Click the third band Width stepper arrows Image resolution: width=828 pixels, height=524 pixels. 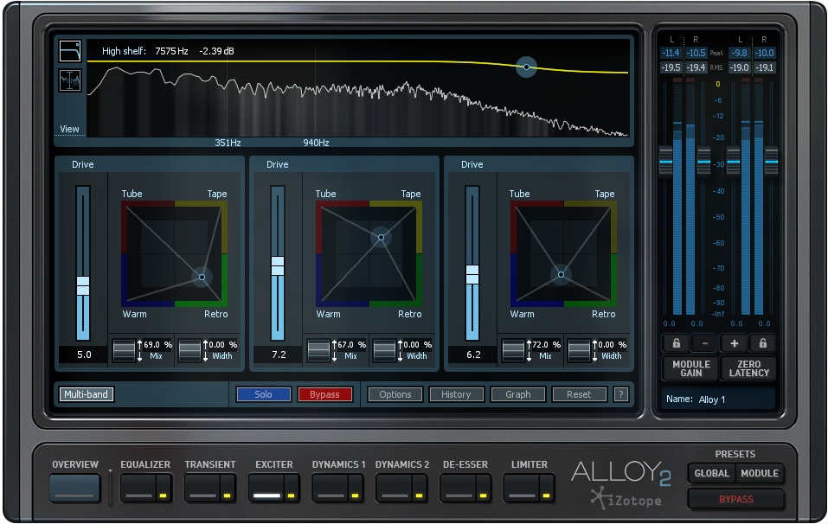coord(594,350)
